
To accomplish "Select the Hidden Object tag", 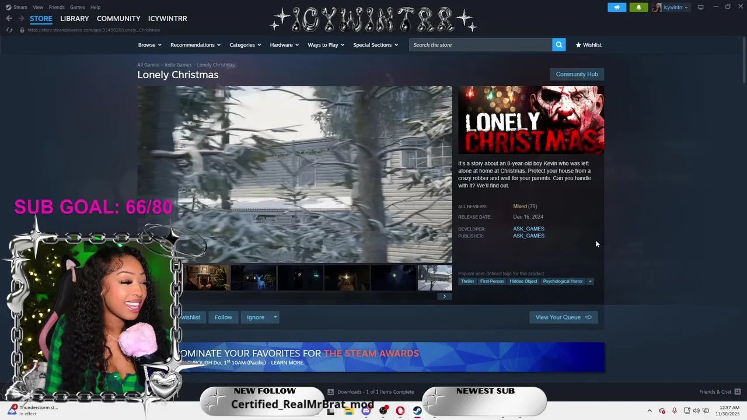I will (x=523, y=281).
